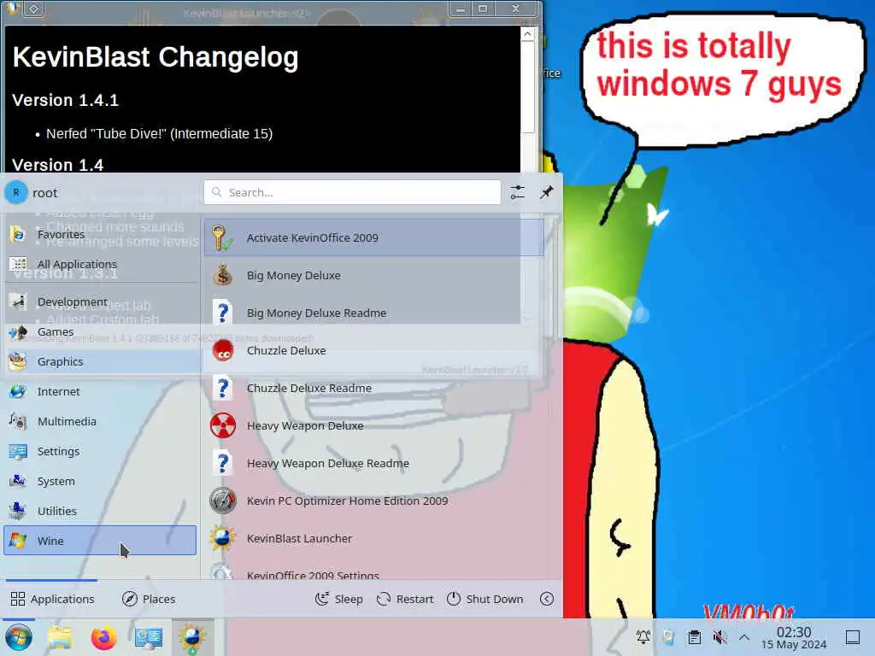This screenshot has width=875, height=656.
Task: Click the Sleep button
Action: pos(338,599)
